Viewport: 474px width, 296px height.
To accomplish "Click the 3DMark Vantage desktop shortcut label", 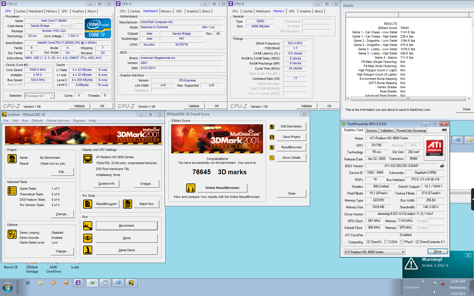I will coord(32,269).
